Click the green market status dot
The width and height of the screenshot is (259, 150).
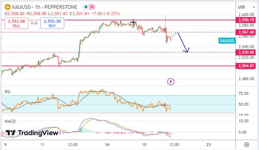85,7
